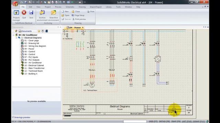Switch to the Project ribbon tab
This screenshot has height=123, width=220.
coord(48,7)
